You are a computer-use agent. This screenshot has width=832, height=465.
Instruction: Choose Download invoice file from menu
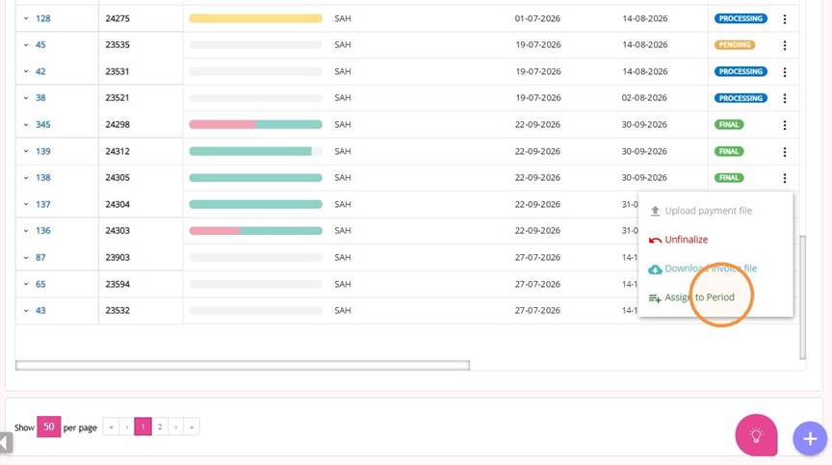[x=711, y=269]
